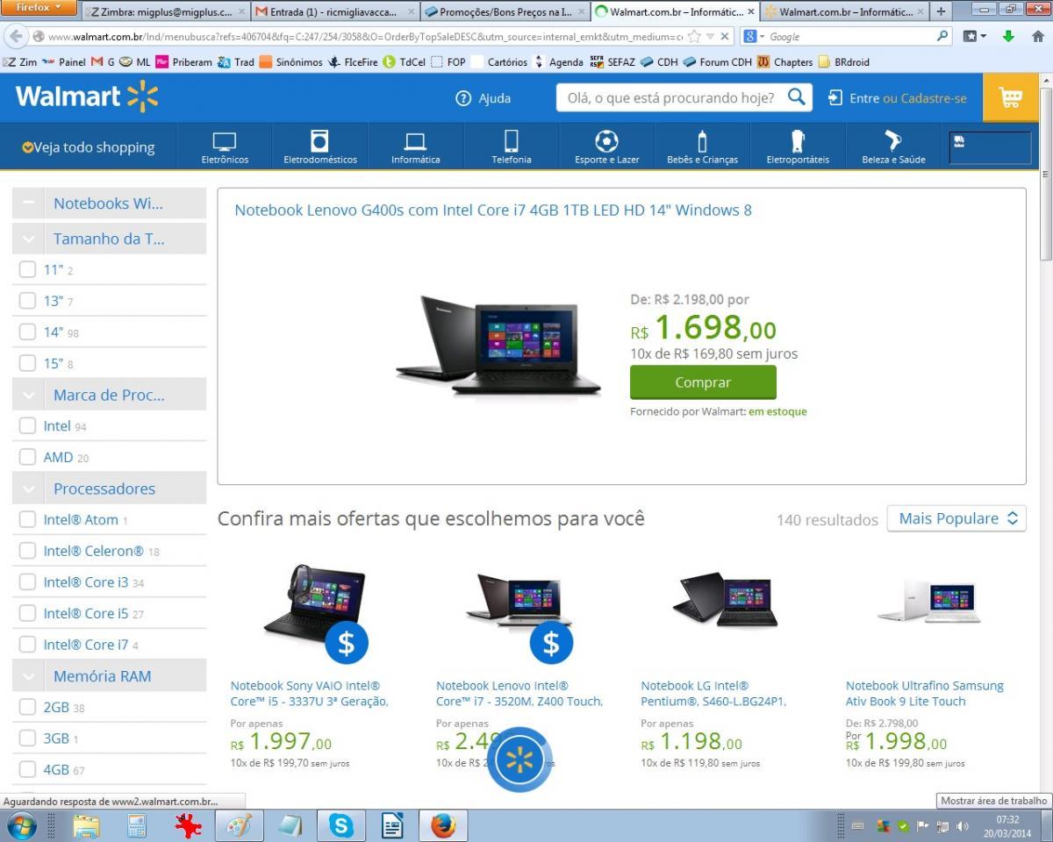1053x842 pixels.
Task: Check the Intel Core i5 filter
Action: pyautogui.click(x=27, y=613)
